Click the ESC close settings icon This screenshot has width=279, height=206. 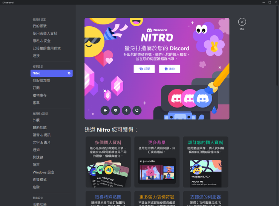coord(242,22)
